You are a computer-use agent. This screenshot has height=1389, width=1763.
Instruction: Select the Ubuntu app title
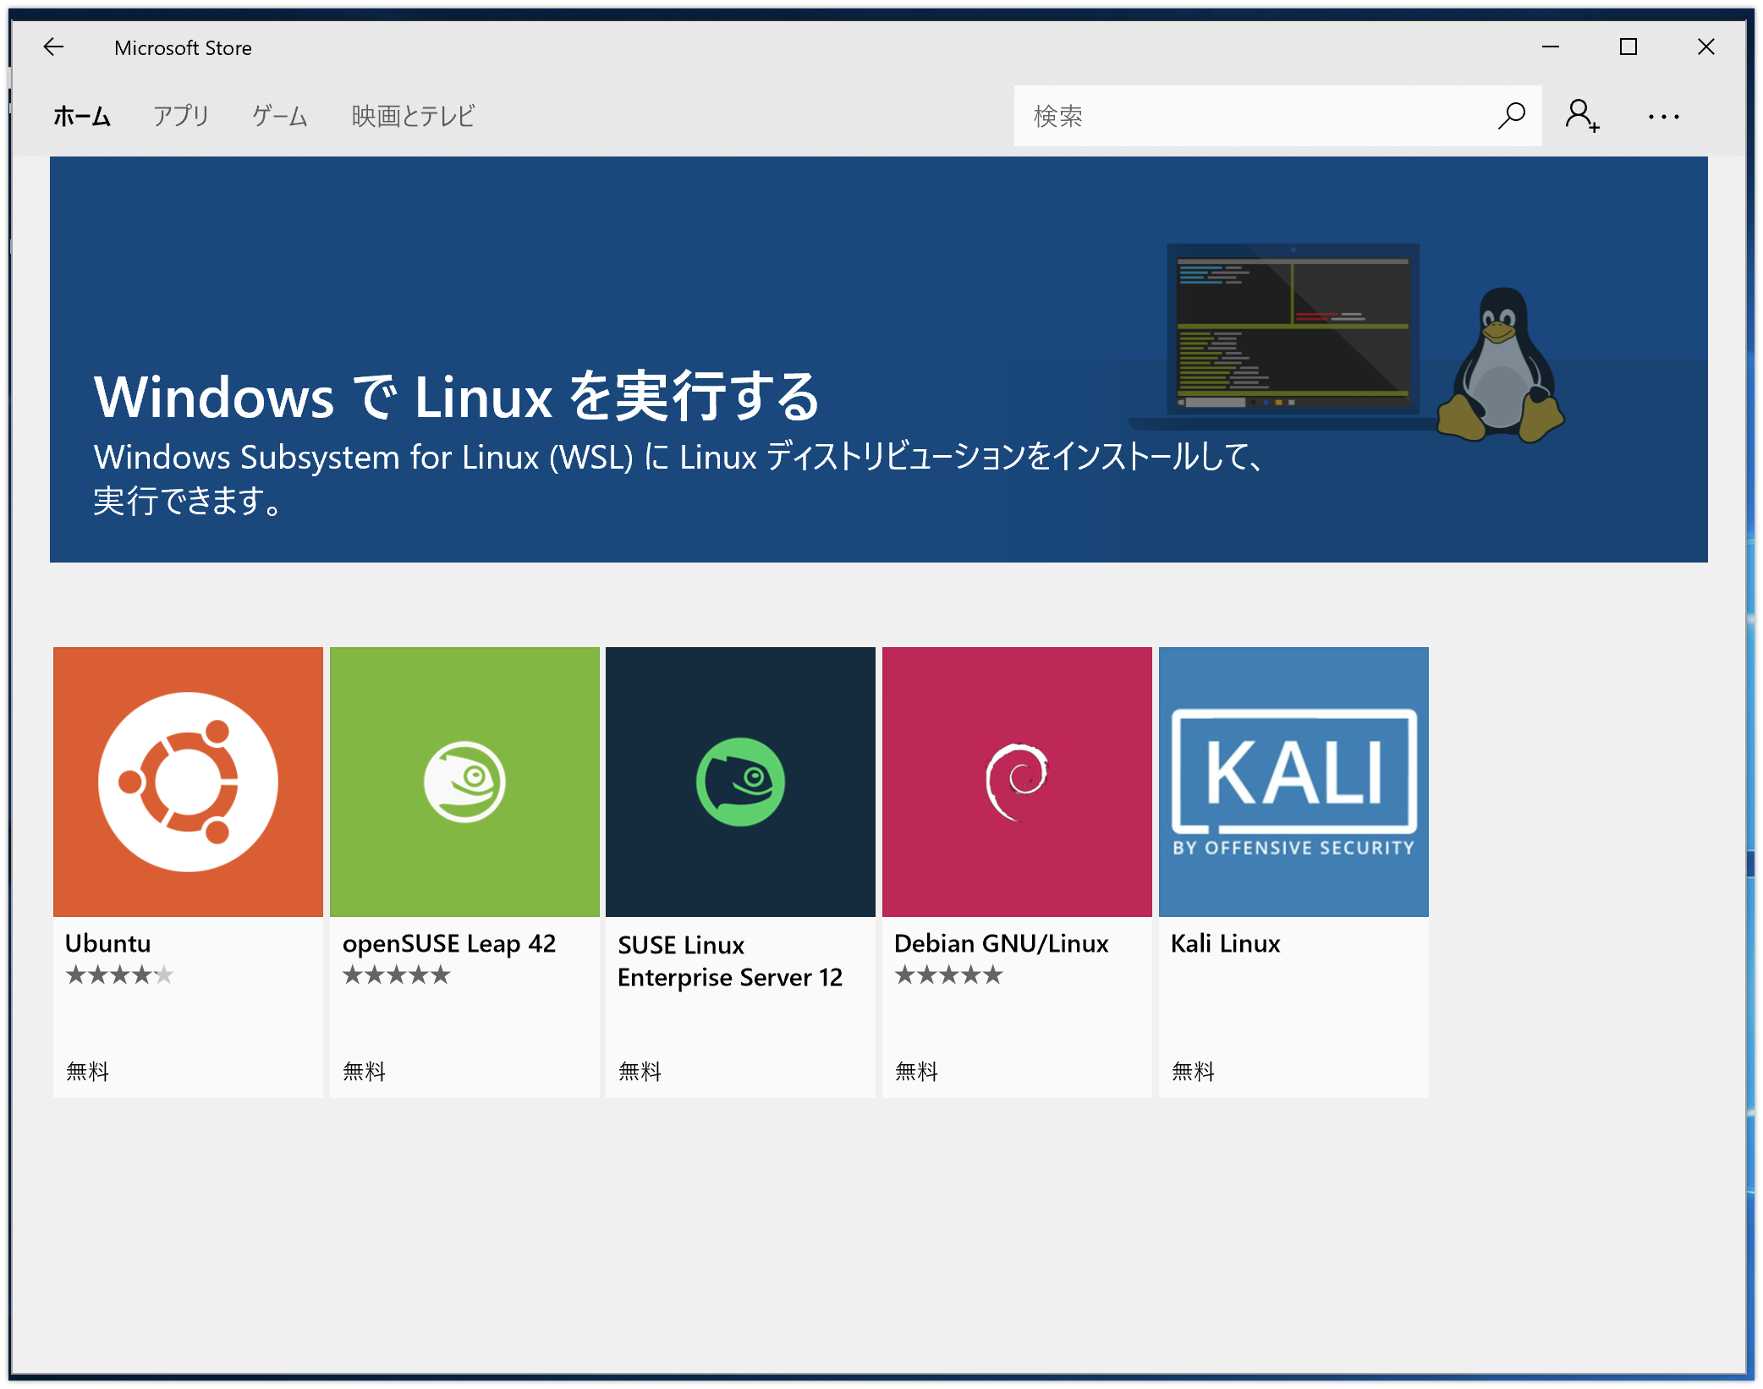108,943
